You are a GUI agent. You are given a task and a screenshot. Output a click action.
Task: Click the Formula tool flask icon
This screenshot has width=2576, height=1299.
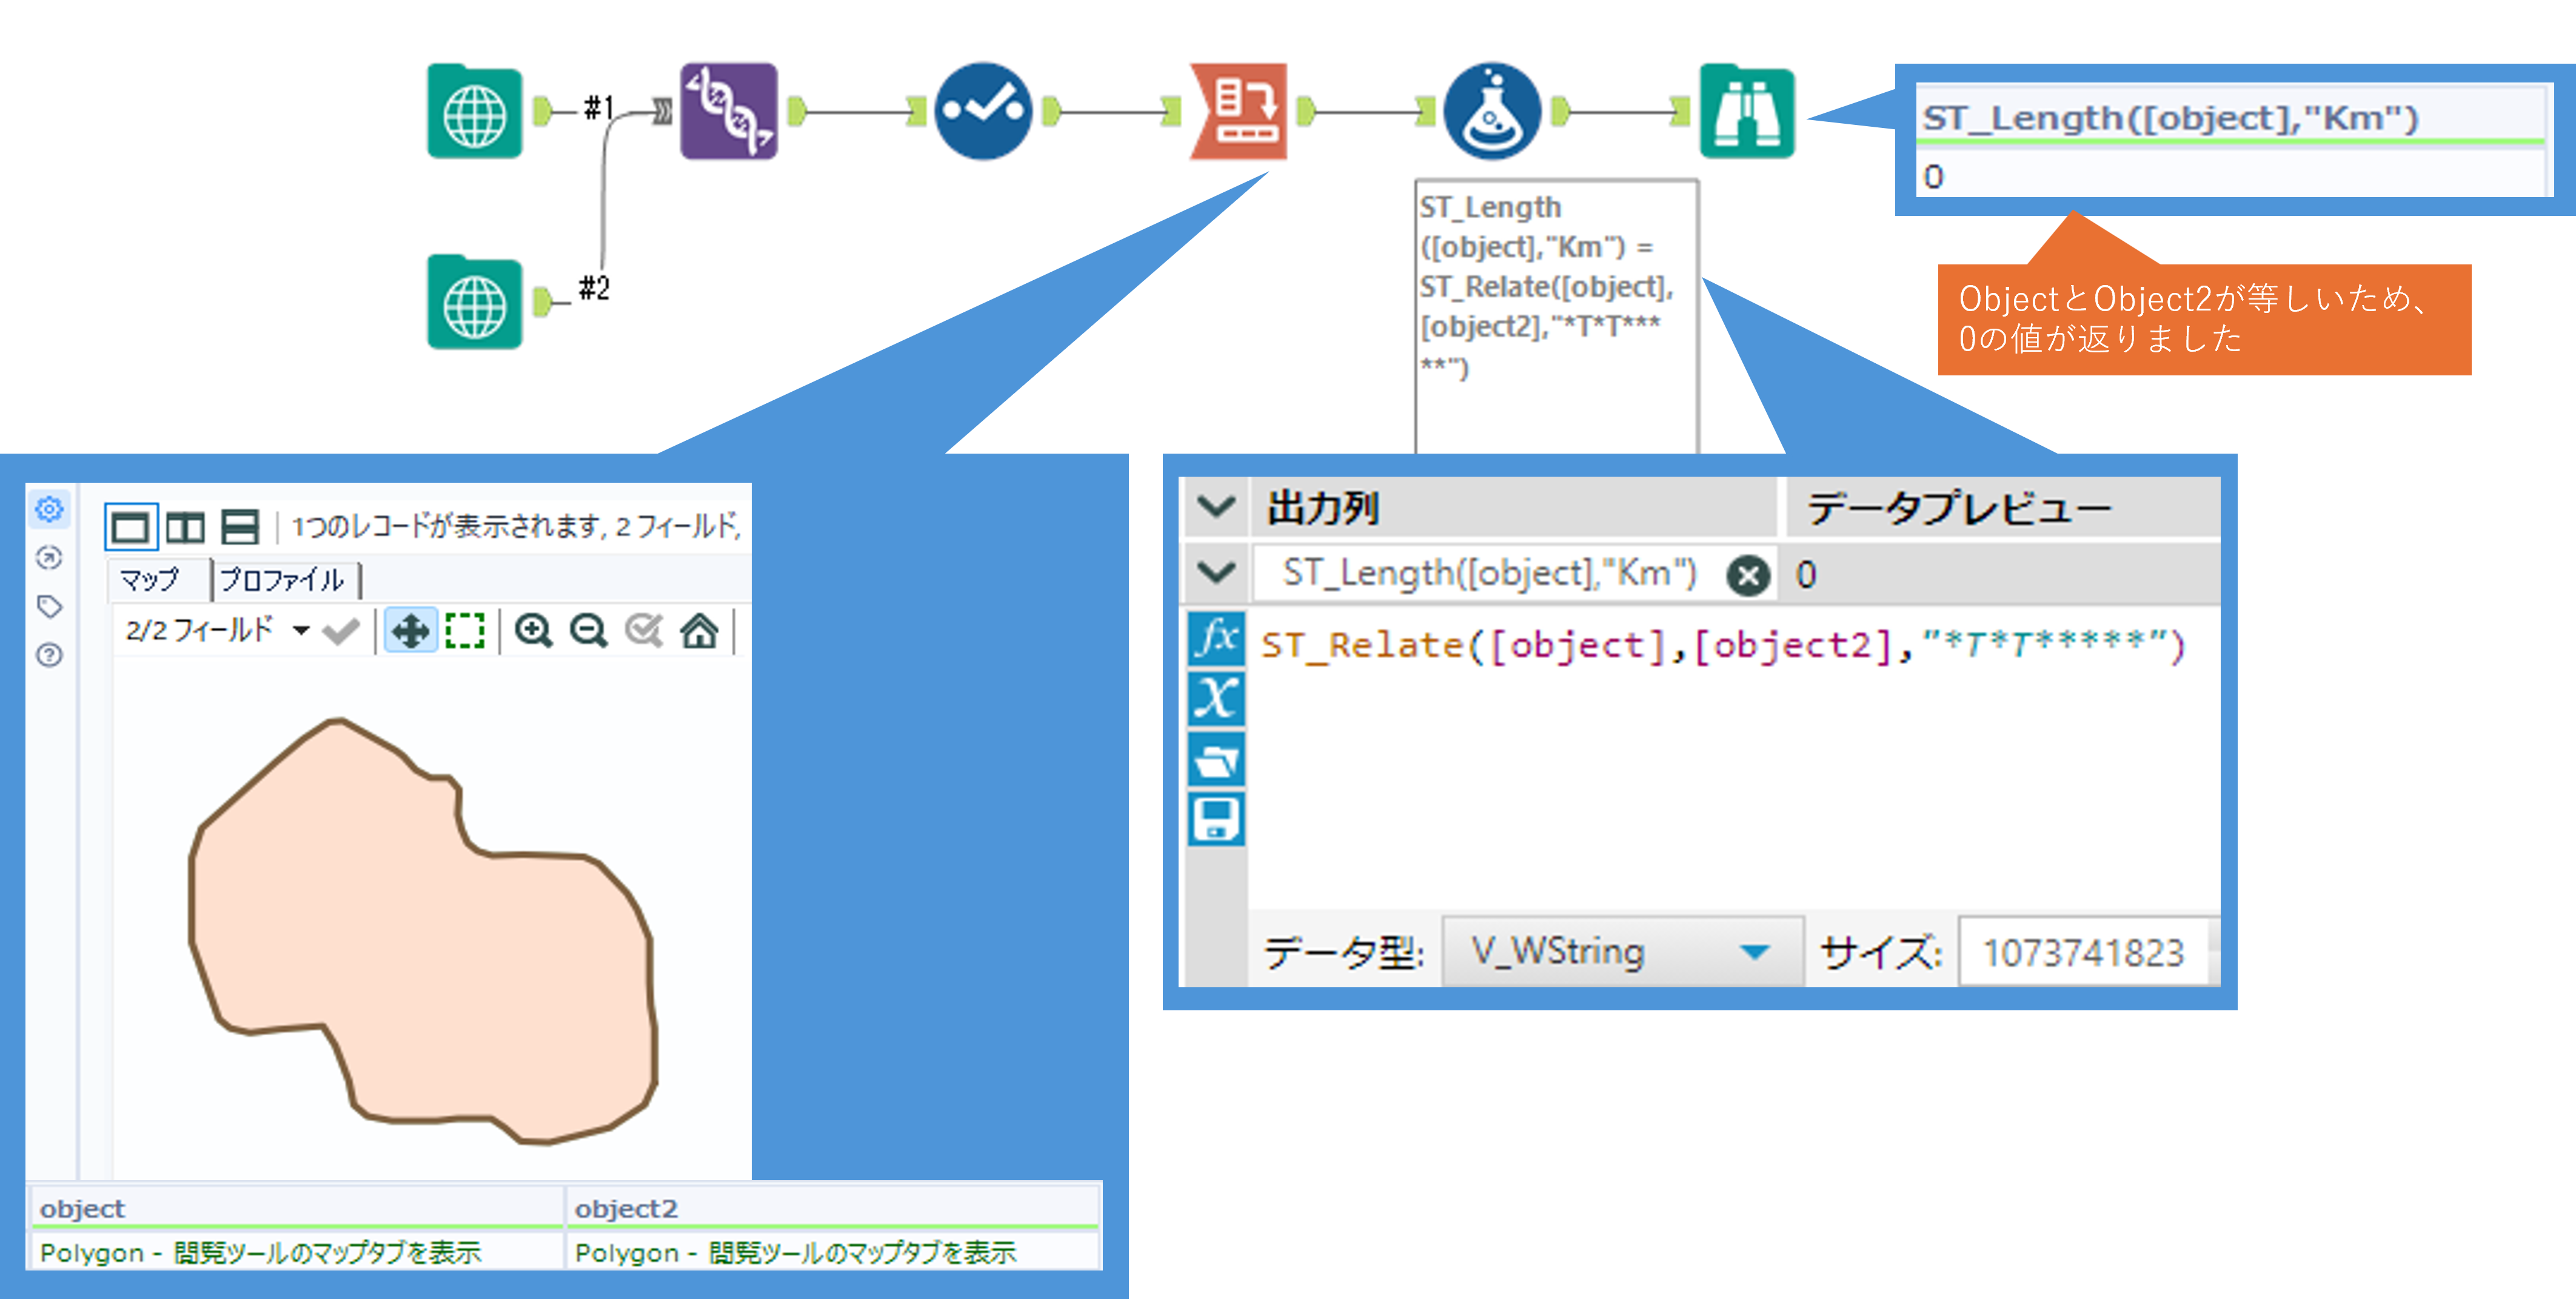1491,112
